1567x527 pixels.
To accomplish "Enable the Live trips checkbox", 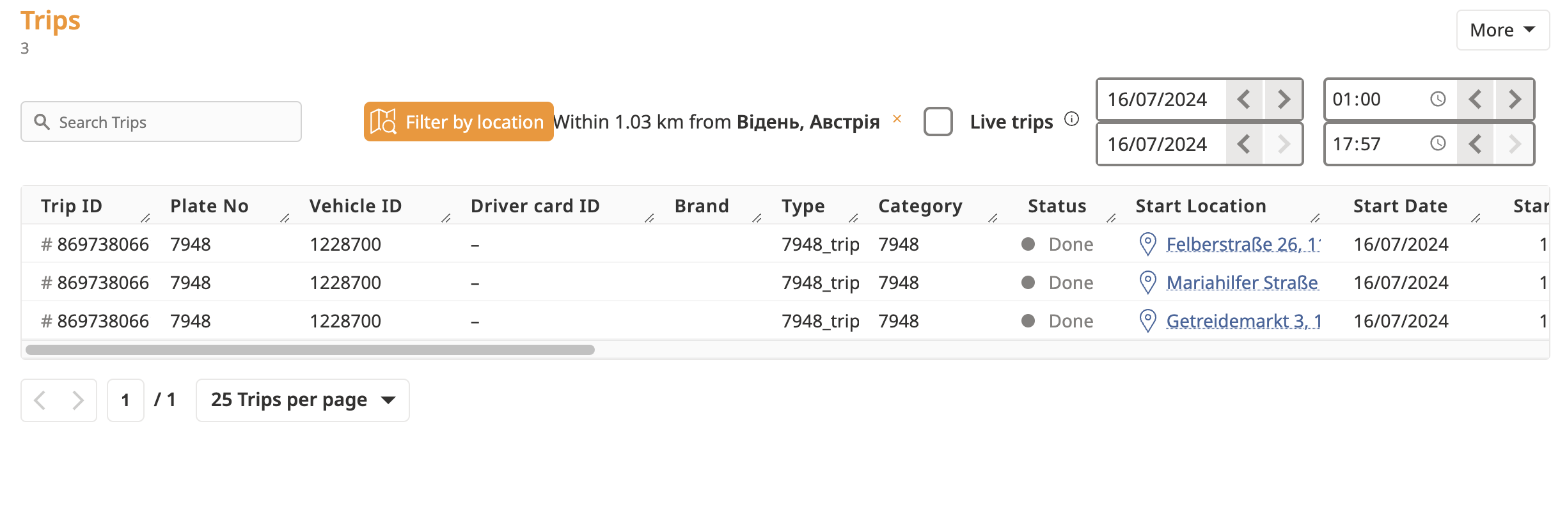I will pyautogui.click(x=938, y=122).
